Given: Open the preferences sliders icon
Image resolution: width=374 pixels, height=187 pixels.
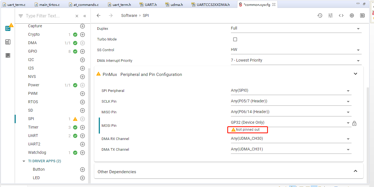Looking at the screenshot, I should pos(331,15).
